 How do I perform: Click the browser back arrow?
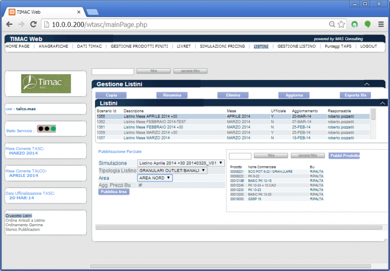tap(9, 24)
